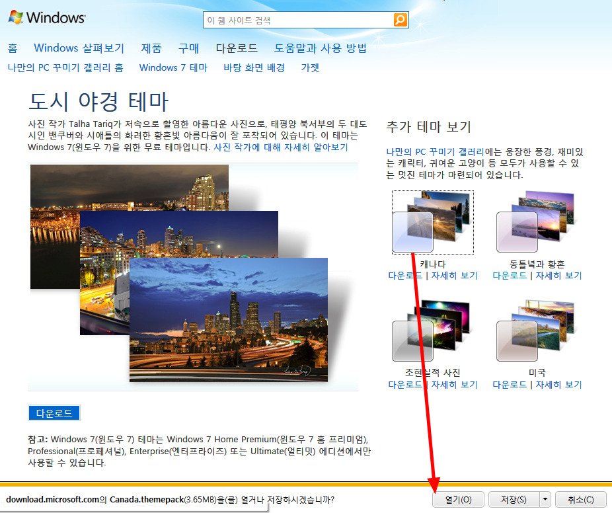Open the Windows 살펴보기 menu item
Screen dimensions: 612x513
79,48
